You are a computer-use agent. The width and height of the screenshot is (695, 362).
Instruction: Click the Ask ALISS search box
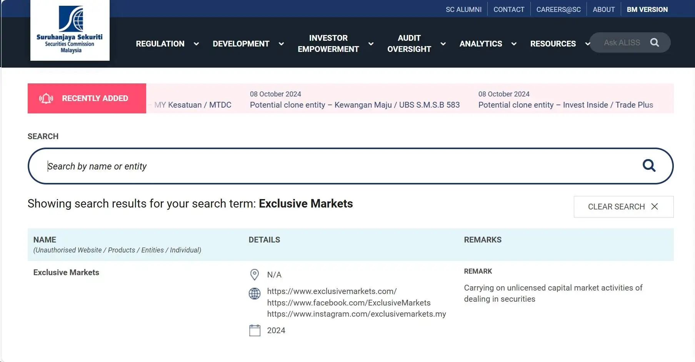click(630, 43)
